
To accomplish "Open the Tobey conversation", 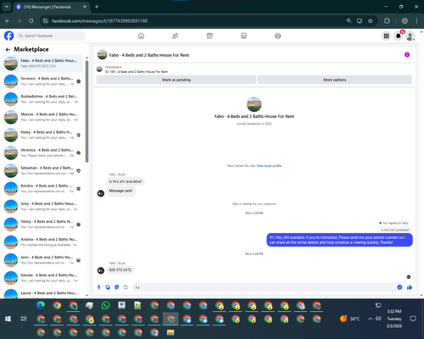I will [x=42, y=224].
